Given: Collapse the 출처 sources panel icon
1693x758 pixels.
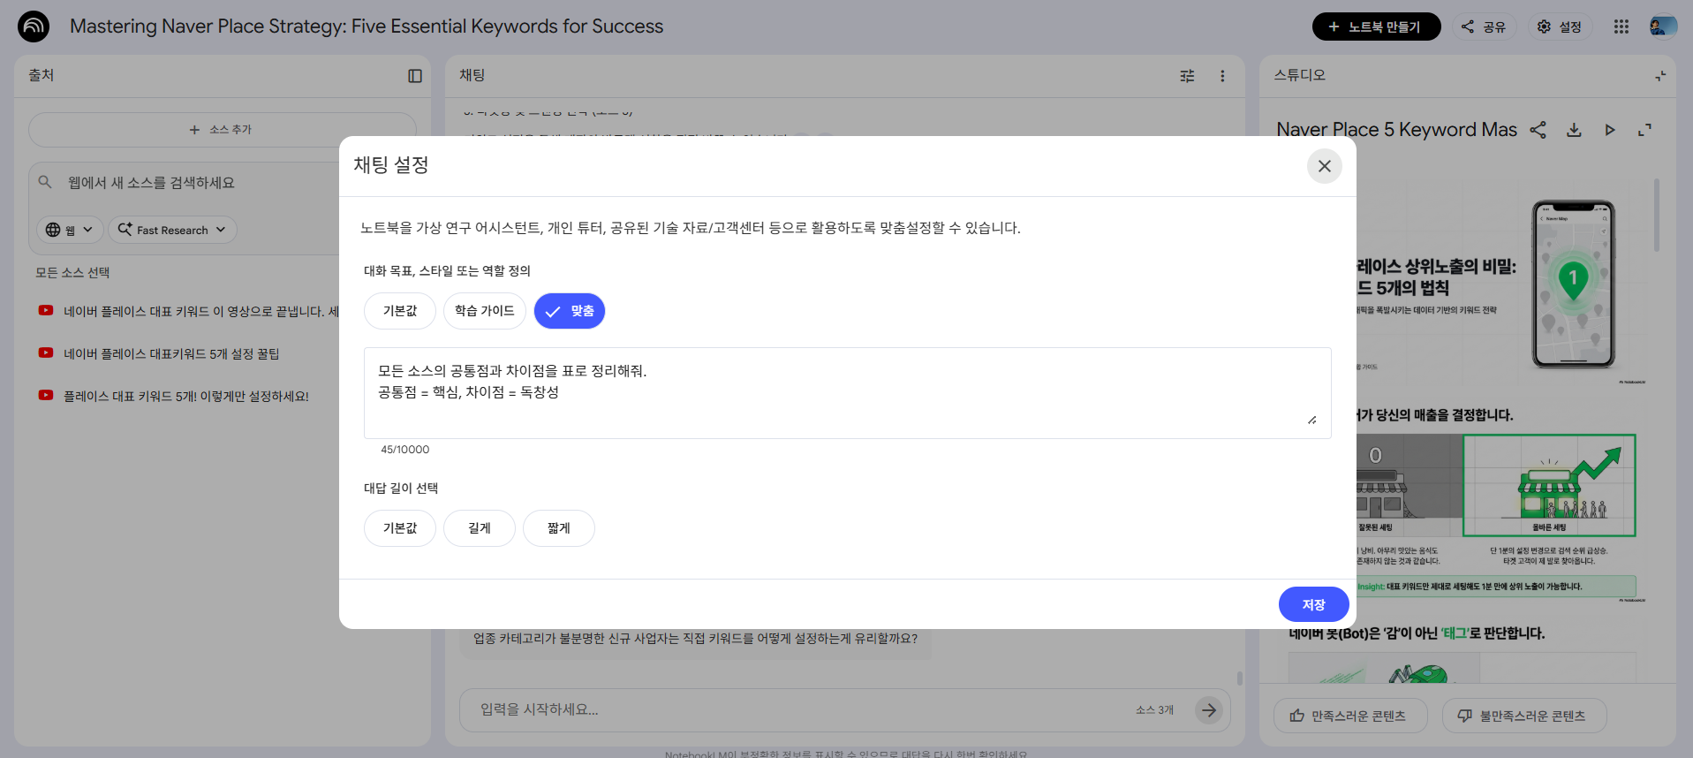Looking at the screenshot, I should point(415,76).
